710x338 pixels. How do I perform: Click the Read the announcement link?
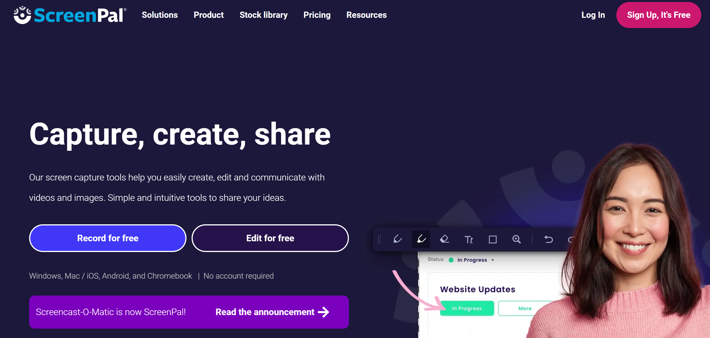272,311
